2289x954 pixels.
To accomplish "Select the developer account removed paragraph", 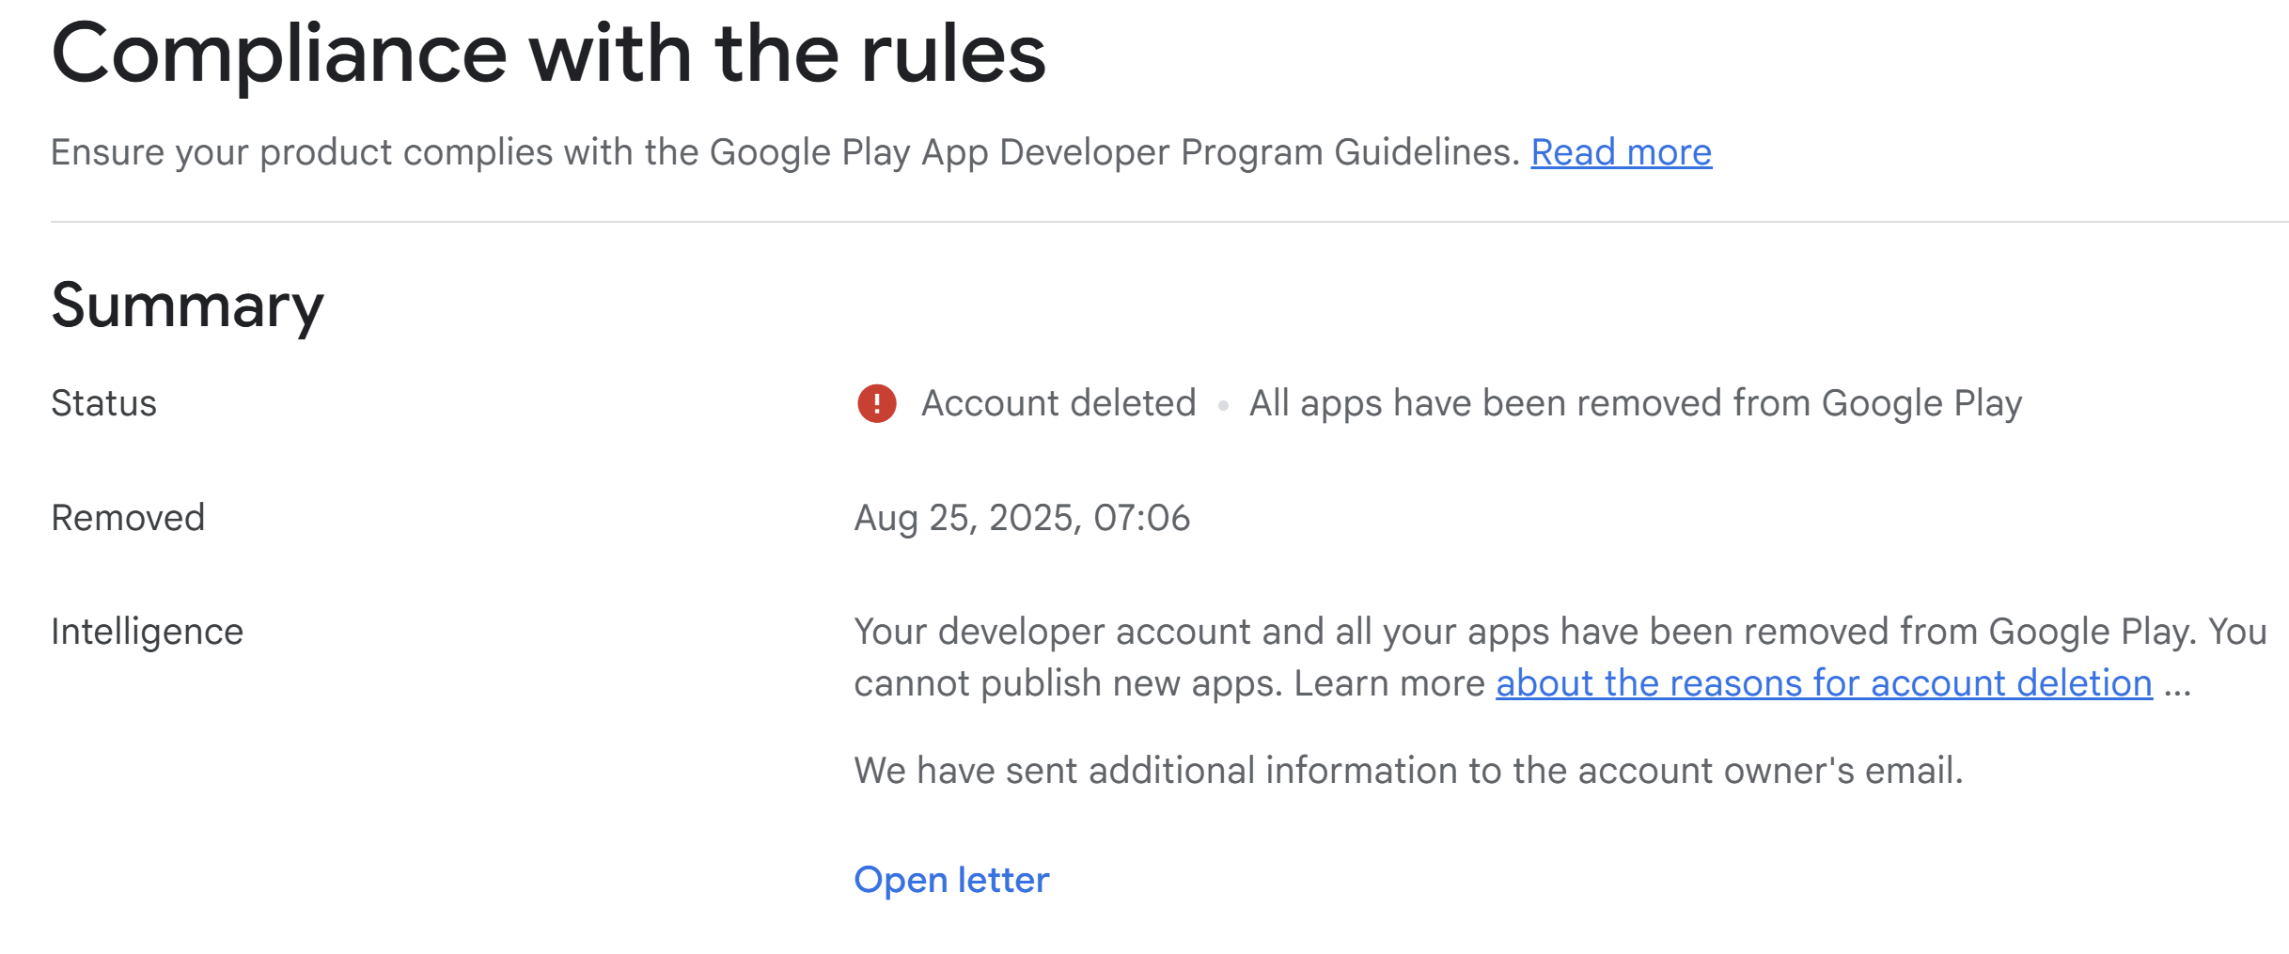I will 1560,658.
